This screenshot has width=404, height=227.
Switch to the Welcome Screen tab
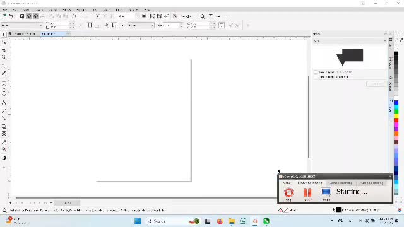click(x=25, y=33)
